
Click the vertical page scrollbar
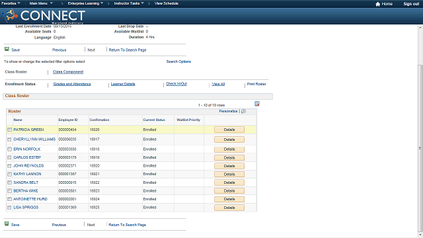tap(420, 148)
